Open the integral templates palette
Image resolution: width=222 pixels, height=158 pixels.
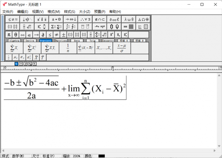[70, 27]
